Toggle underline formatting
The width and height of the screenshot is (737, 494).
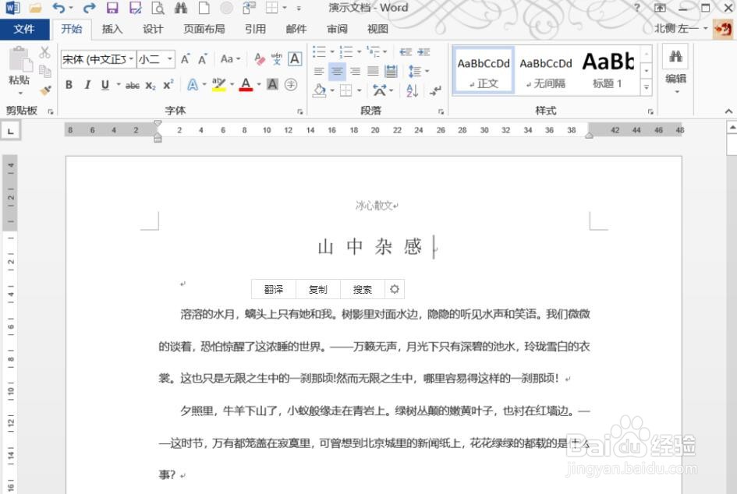[x=104, y=83]
